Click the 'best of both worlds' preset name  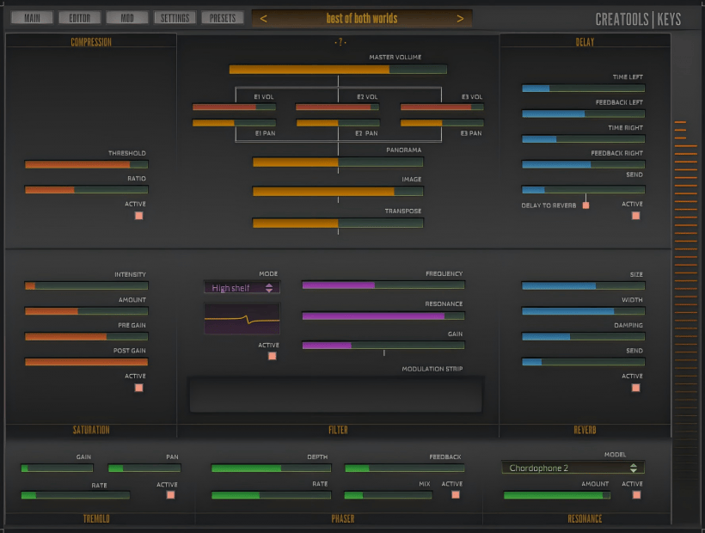click(x=361, y=17)
